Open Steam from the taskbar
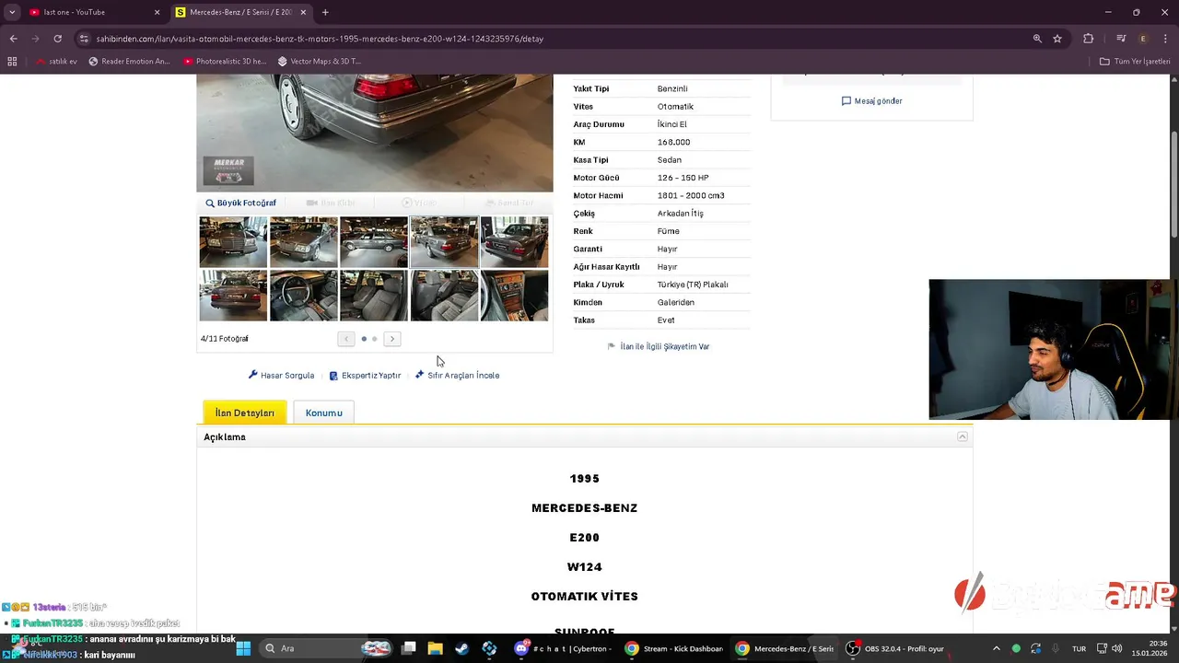This screenshot has width=1179, height=663. pos(461,648)
